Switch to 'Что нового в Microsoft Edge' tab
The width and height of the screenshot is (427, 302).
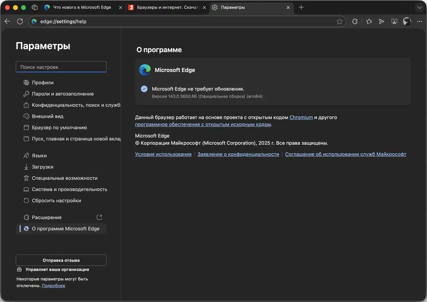tap(82, 7)
